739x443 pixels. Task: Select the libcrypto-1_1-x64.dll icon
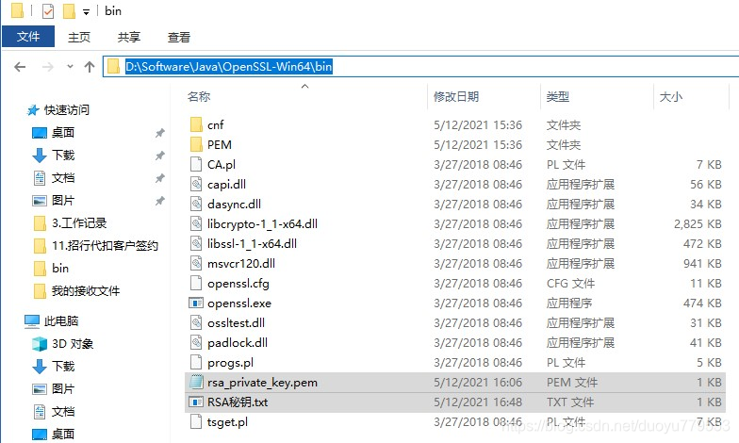[196, 224]
